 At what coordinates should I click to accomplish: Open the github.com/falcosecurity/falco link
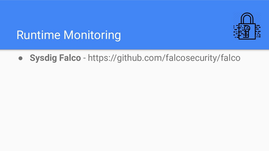pyautogui.click(x=164, y=58)
